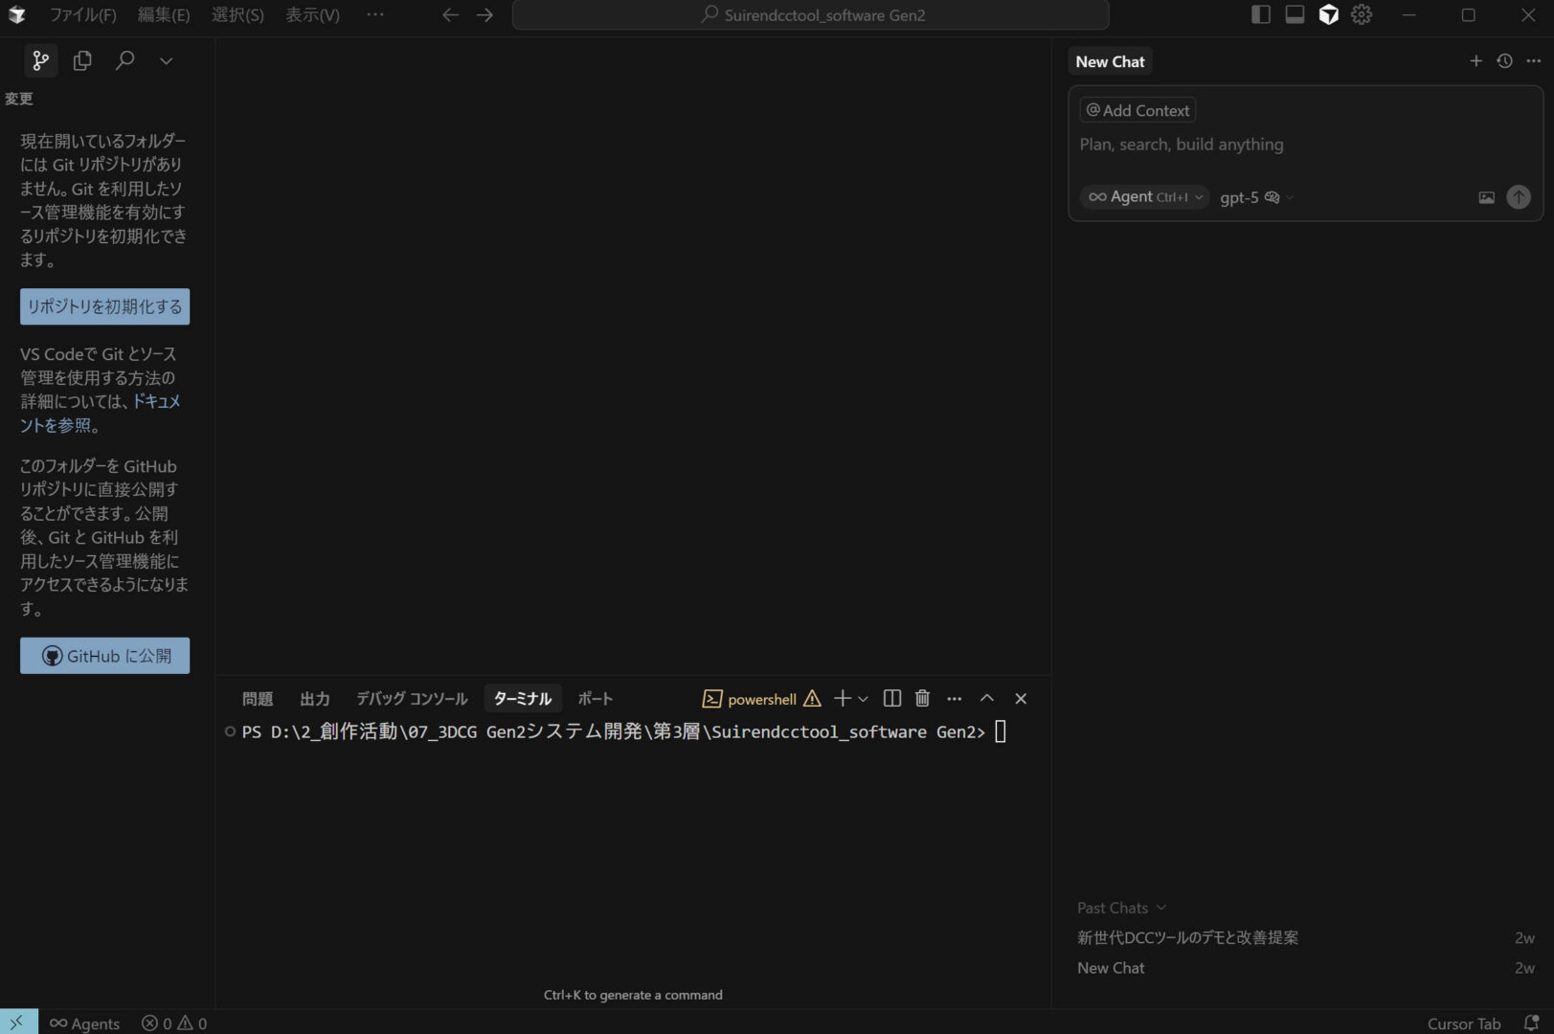Open the Source Control view icon
Viewport: 1554px width, 1034px height.
(40, 61)
